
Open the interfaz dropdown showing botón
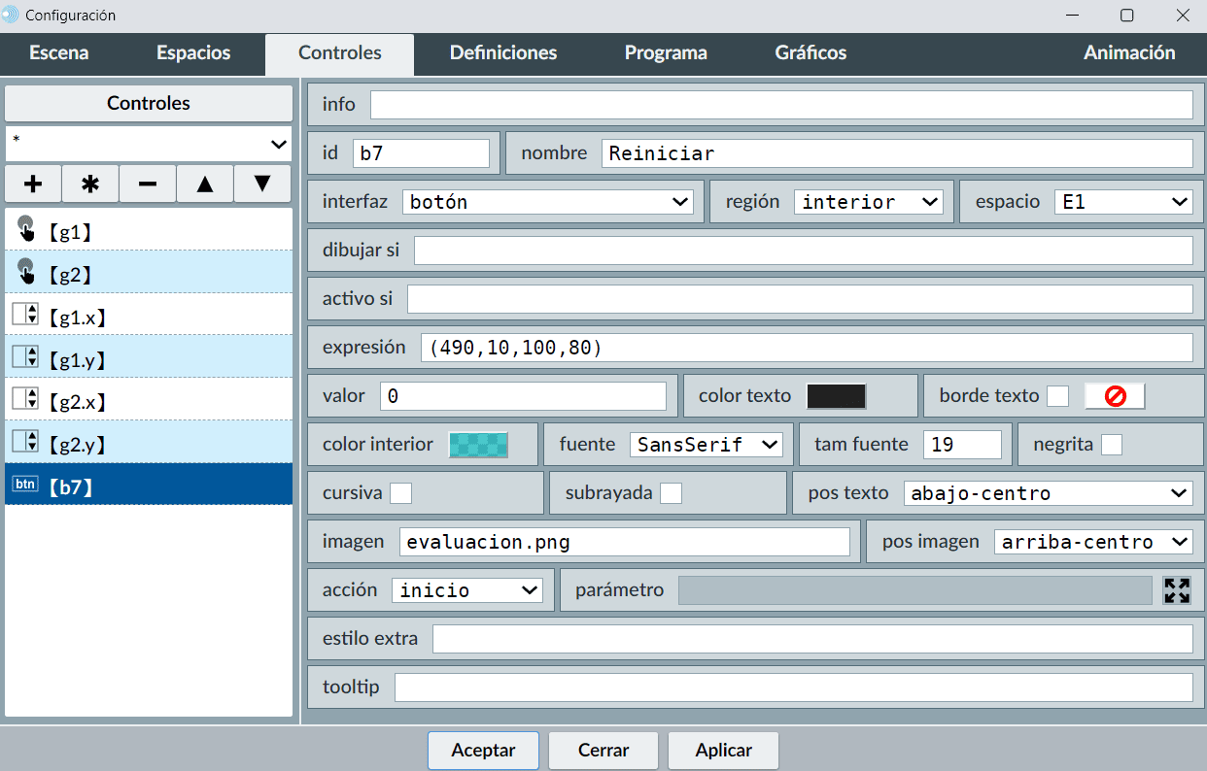pos(547,202)
